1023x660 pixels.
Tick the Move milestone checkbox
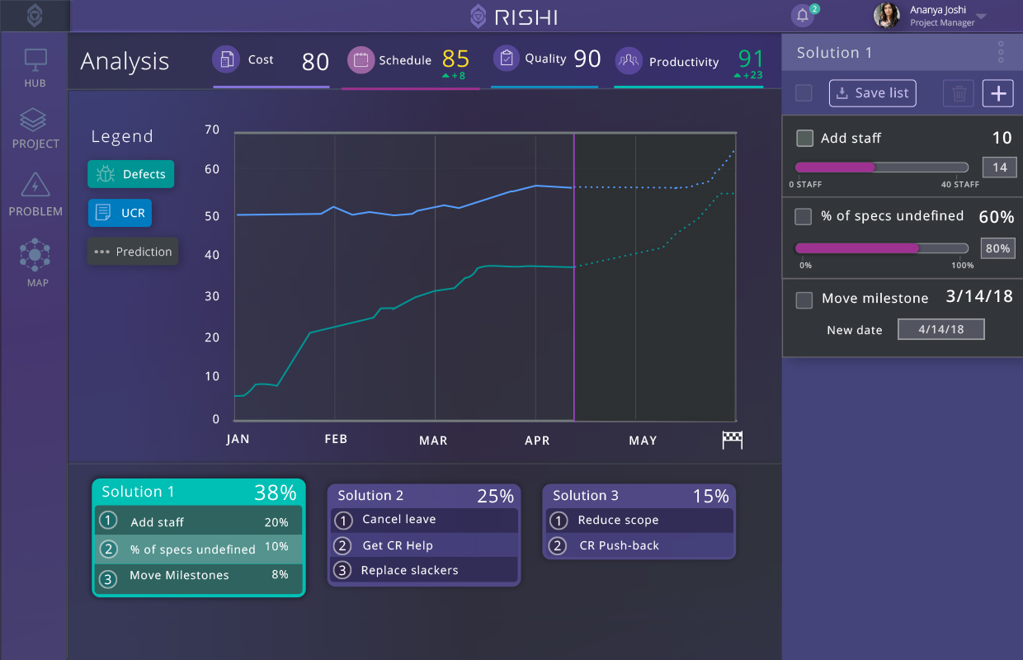point(804,299)
